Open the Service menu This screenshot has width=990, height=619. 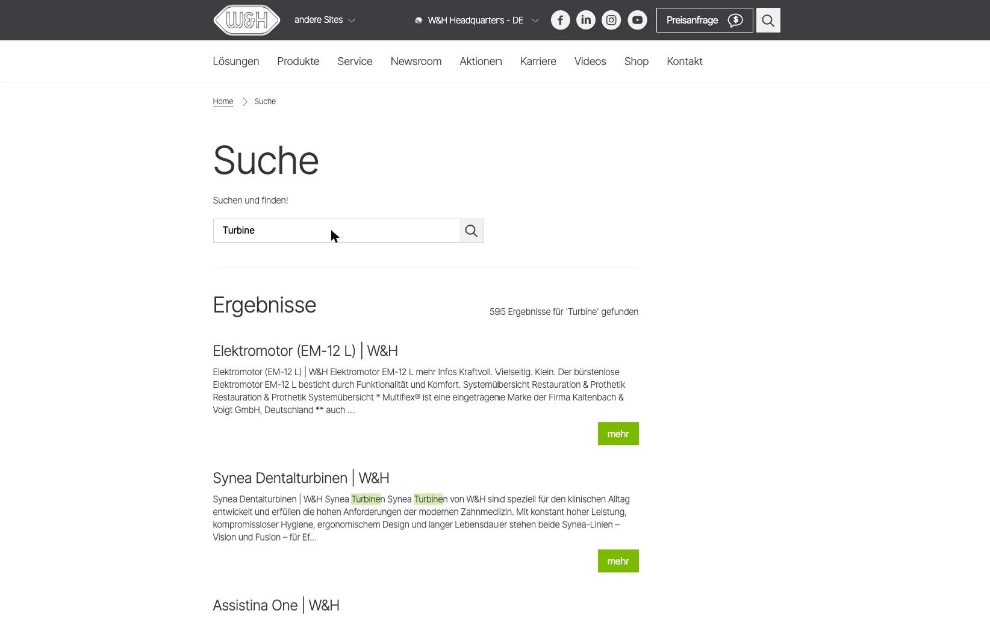pyautogui.click(x=355, y=61)
